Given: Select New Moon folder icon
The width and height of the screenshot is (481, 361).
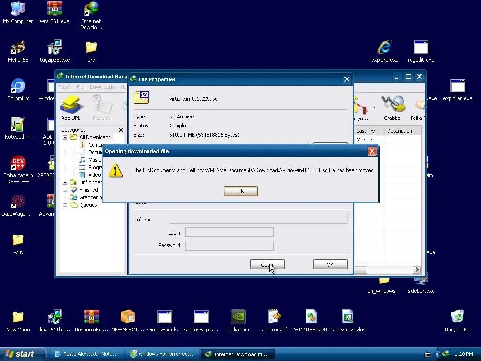Looking at the screenshot, I should (x=18, y=321).
